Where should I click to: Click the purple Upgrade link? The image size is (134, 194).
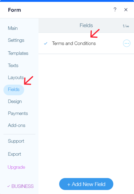pos(16,167)
